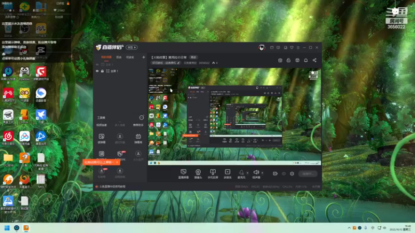415x233 pixels.
Task: Toggle visibility of the 全屏 1 source
Action: (97, 71)
